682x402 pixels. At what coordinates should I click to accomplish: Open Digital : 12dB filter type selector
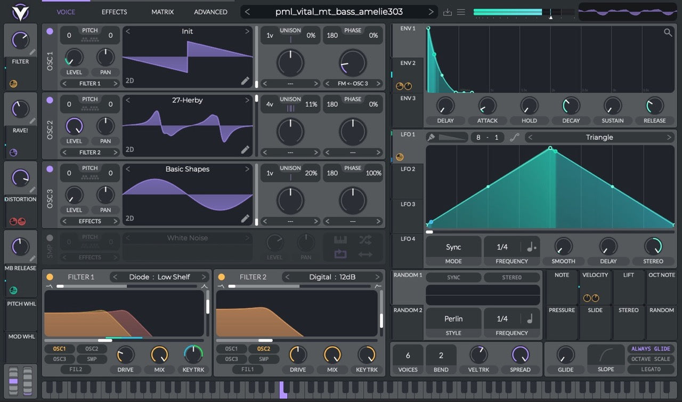tap(332, 277)
